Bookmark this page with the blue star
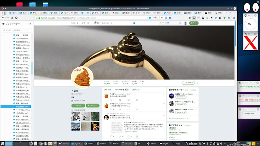 coord(170,18)
